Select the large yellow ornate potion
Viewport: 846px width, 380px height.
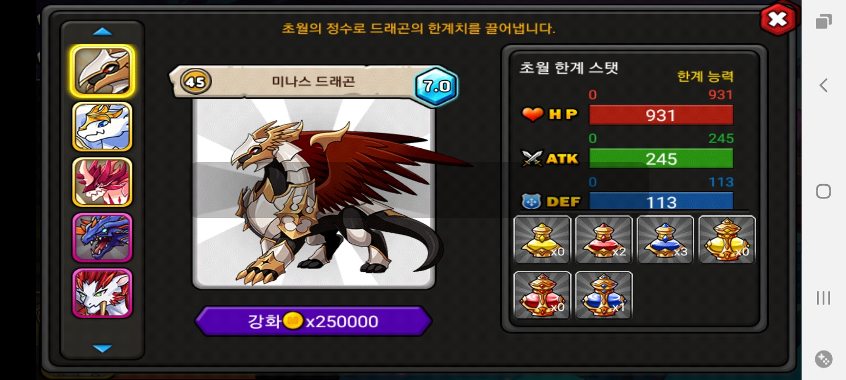point(727,240)
